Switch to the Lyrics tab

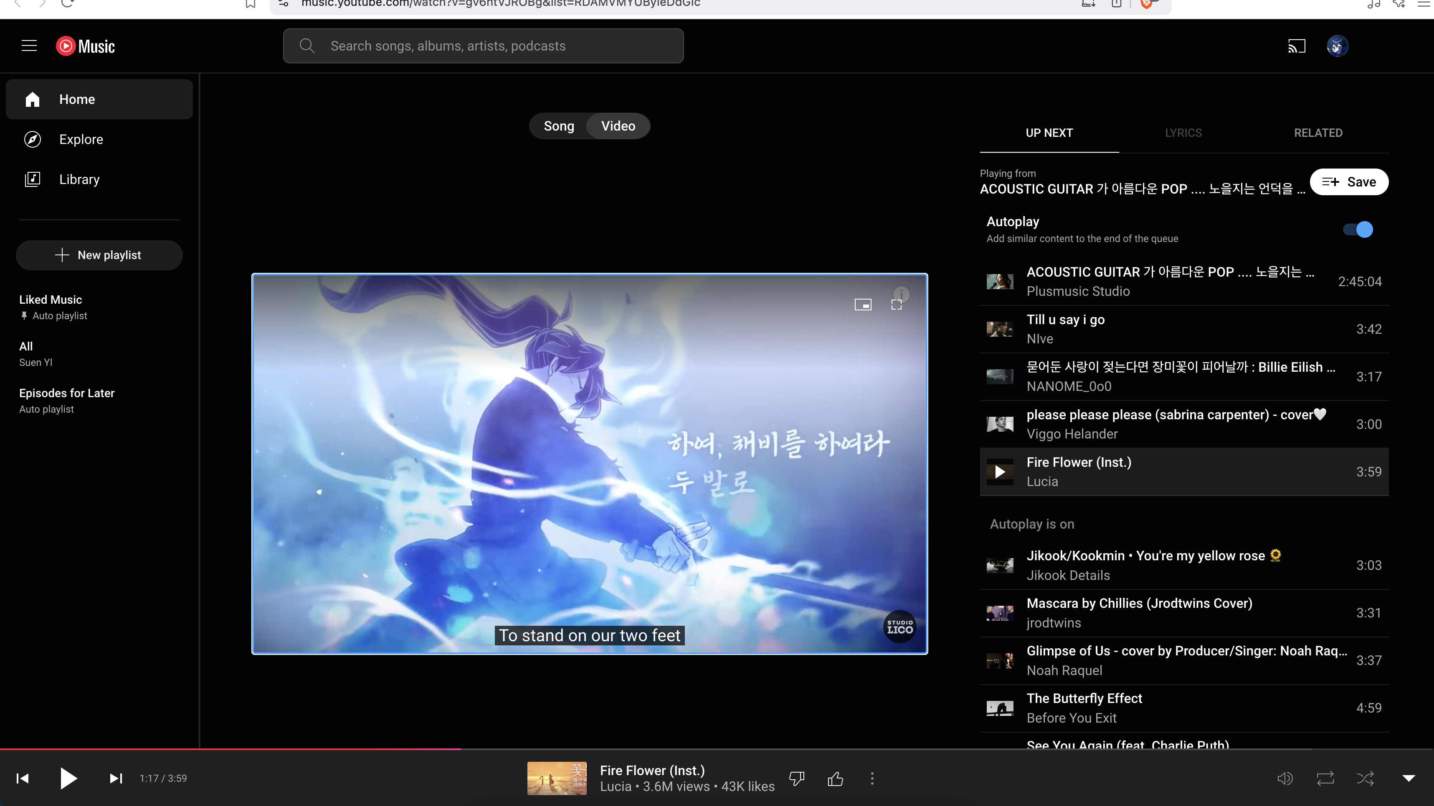[1183, 133]
